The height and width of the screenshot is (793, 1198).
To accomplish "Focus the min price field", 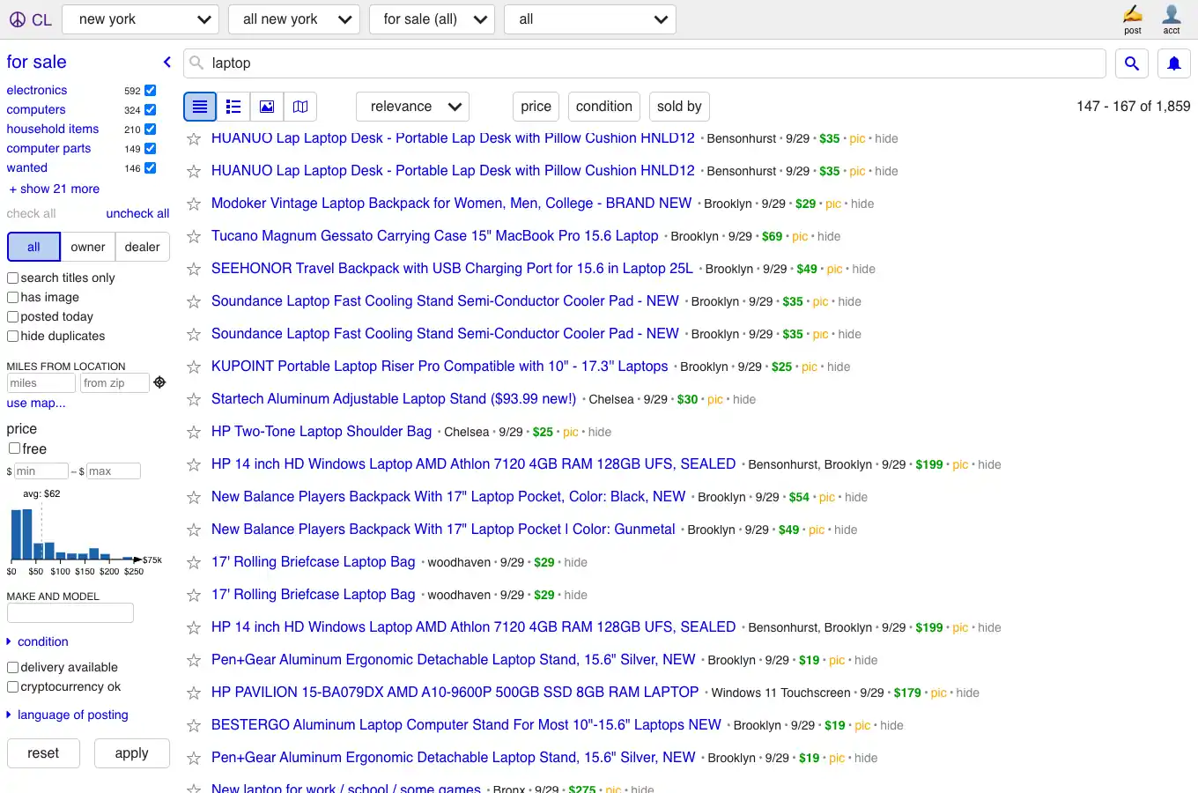I will tap(41, 471).
